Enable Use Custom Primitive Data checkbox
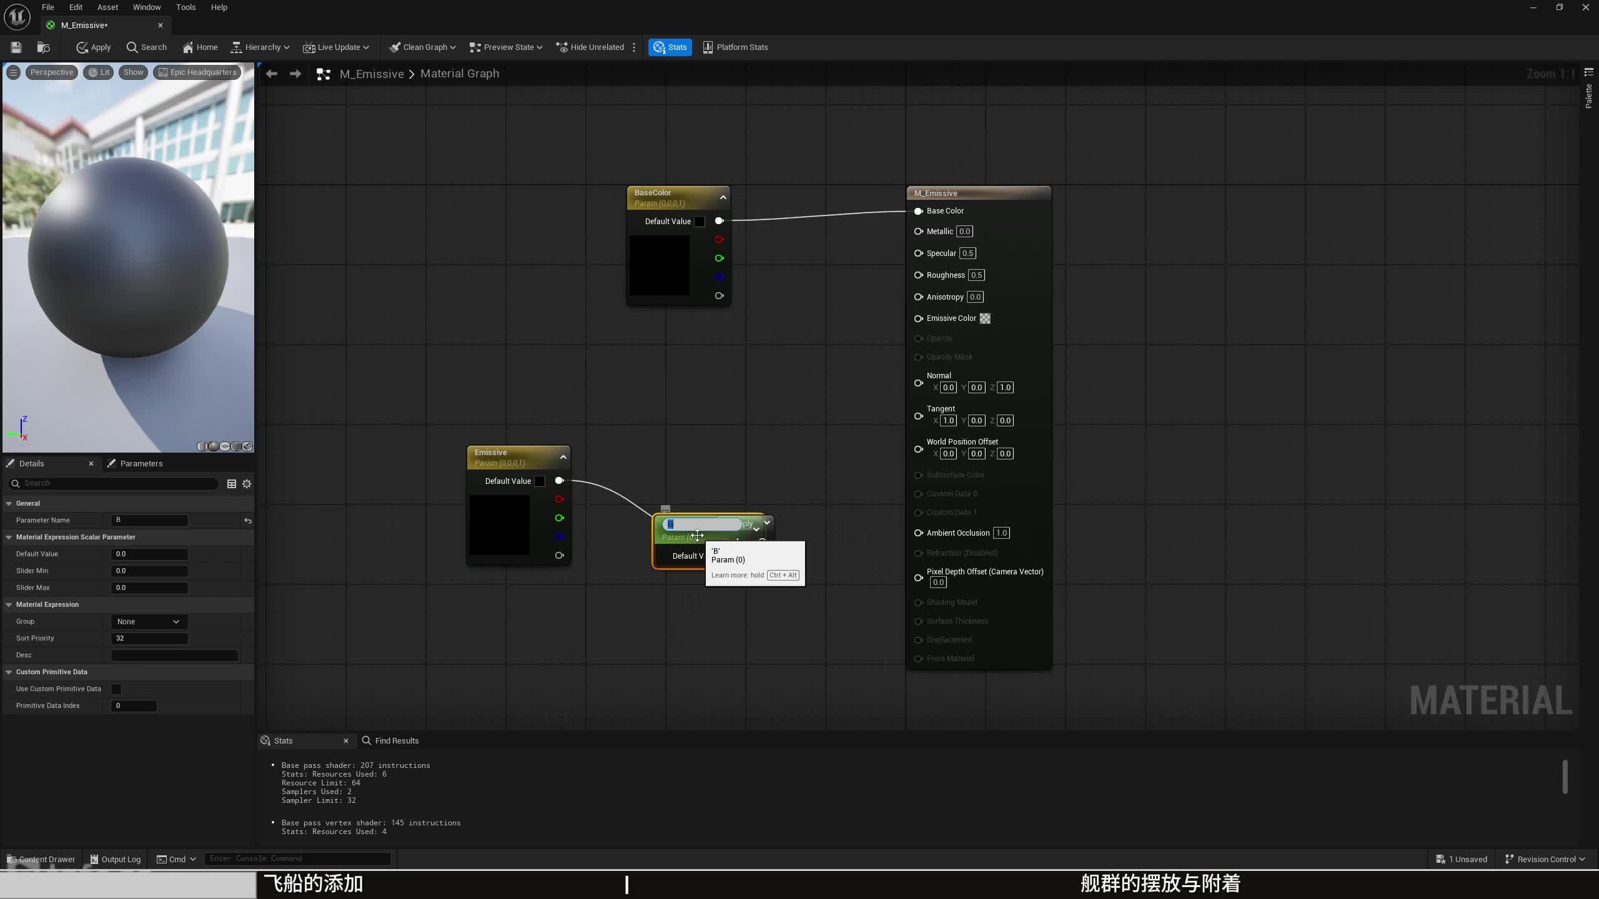Viewport: 1599px width, 899px height. pos(116,689)
